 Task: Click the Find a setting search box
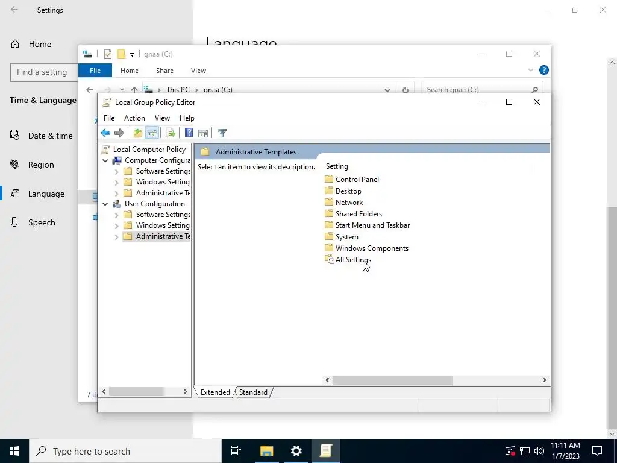pyautogui.click(x=44, y=72)
